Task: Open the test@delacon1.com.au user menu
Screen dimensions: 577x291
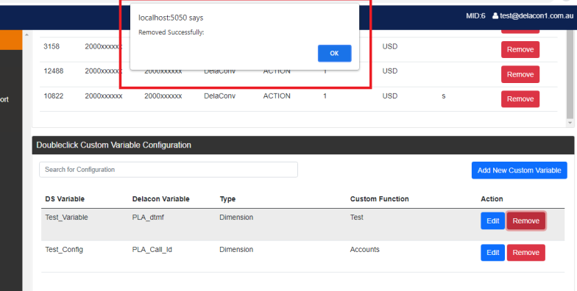Action: pos(533,16)
